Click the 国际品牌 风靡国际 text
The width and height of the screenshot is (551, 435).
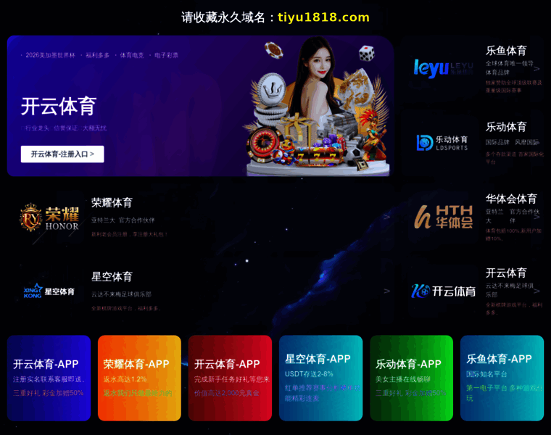pos(513,142)
